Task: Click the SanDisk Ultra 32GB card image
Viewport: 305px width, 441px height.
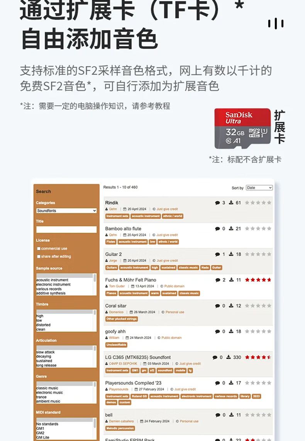Action: point(242,129)
